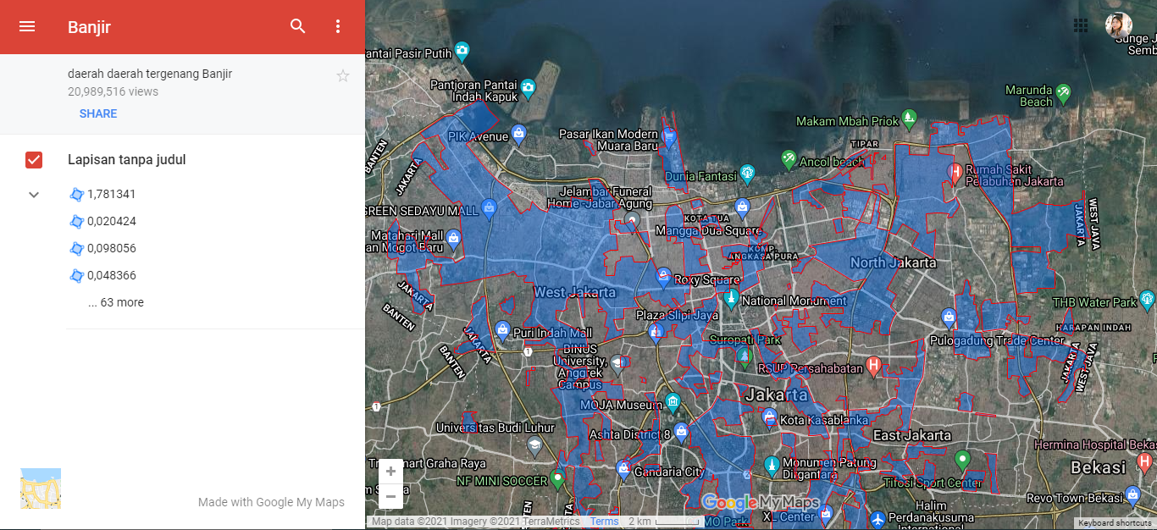Click the Ancol beach marker
The height and width of the screenshot is (530, 1157).
coord(789,158)
